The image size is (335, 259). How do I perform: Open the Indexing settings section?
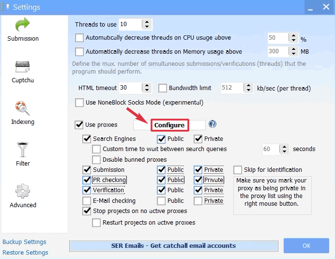tap(23, 113)
